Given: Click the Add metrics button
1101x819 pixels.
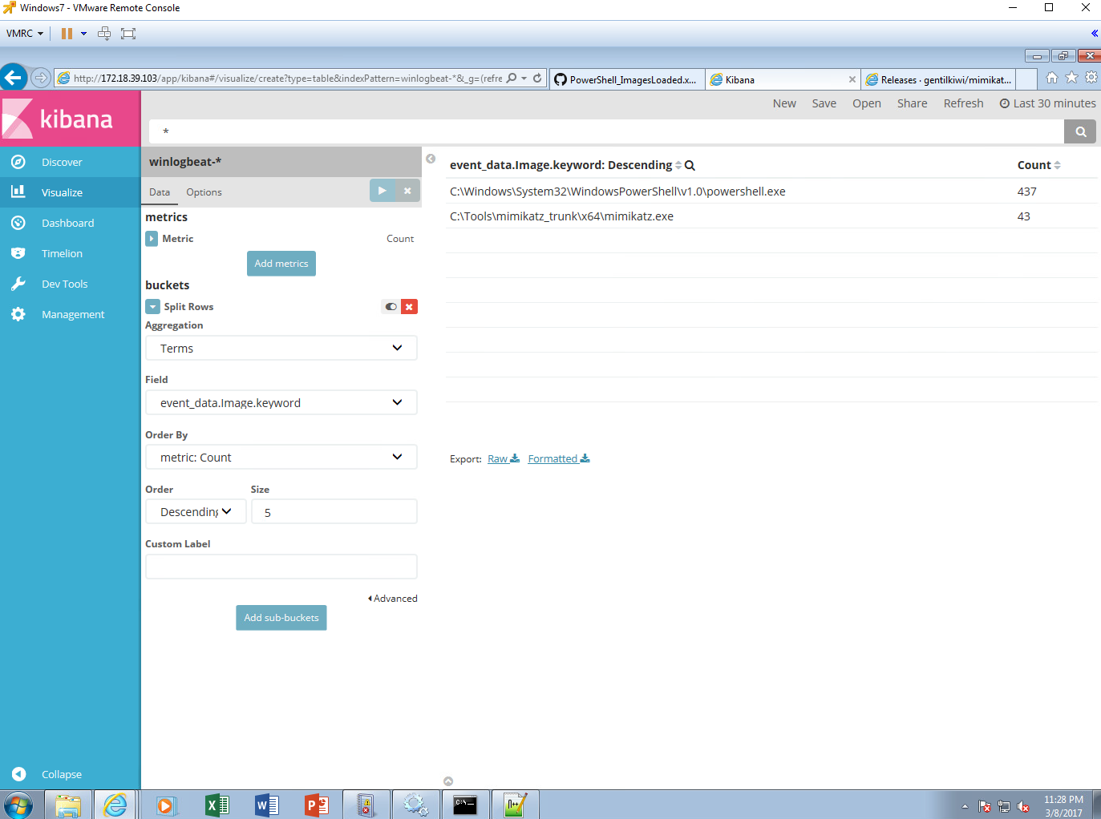Looking at the screenshot, I should [281, 264].
